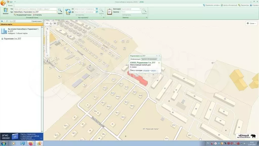
Task: Click Привязать телефон link
Action: [x=211, y=5]
